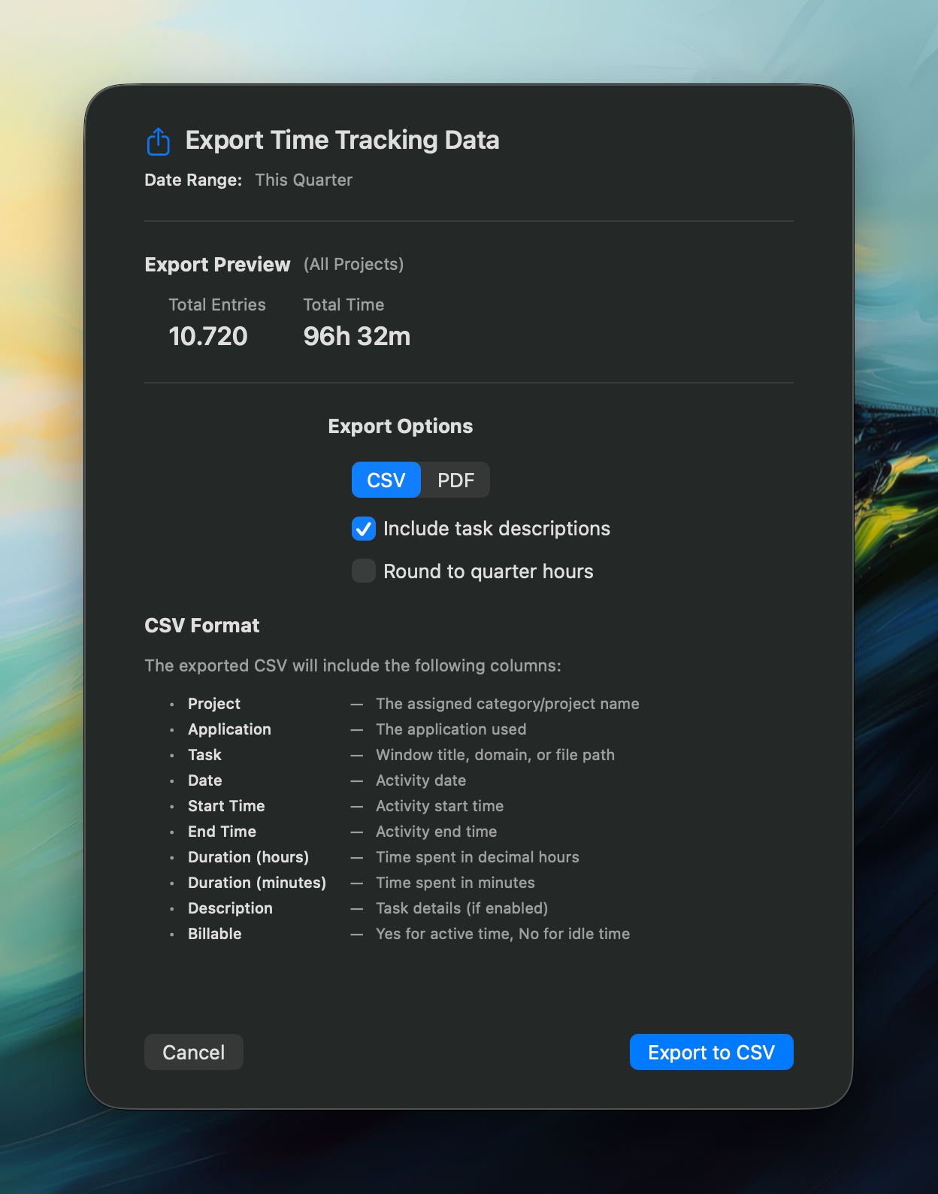The image size is (938, 1194).
Task: Uncheck Include task descriptions
Action: 363,529
